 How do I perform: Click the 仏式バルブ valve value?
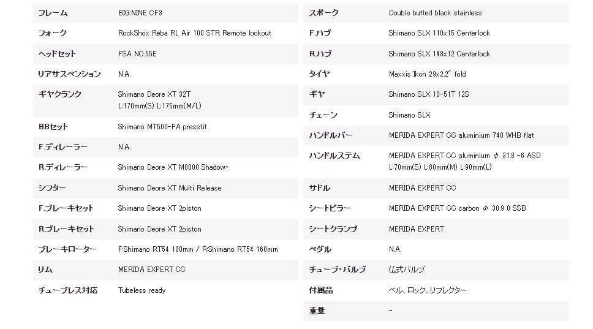coord(407,270)
